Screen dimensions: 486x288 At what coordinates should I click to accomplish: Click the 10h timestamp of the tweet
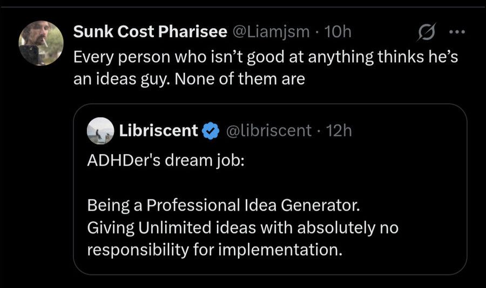click(x=339, y=32)
